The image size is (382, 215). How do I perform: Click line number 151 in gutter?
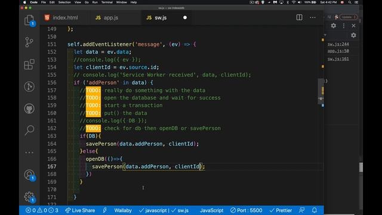click(52, 44)
